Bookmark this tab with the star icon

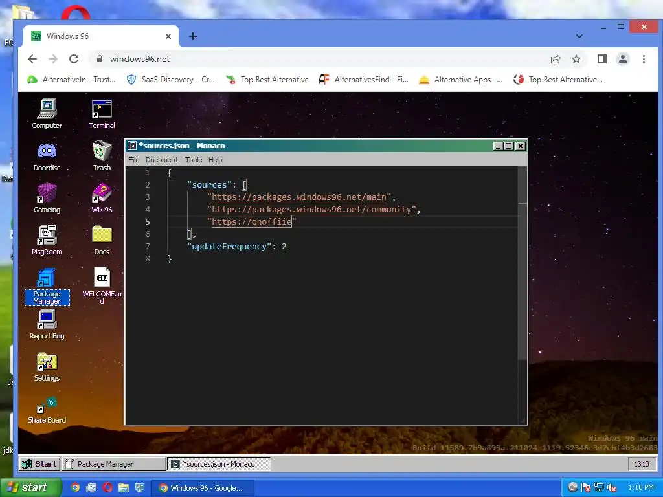coord(576,59)
